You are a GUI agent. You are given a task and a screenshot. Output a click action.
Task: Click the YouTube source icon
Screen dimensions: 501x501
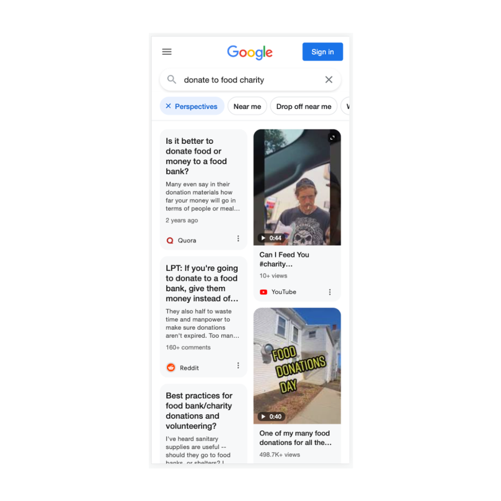tap(263, 292)
